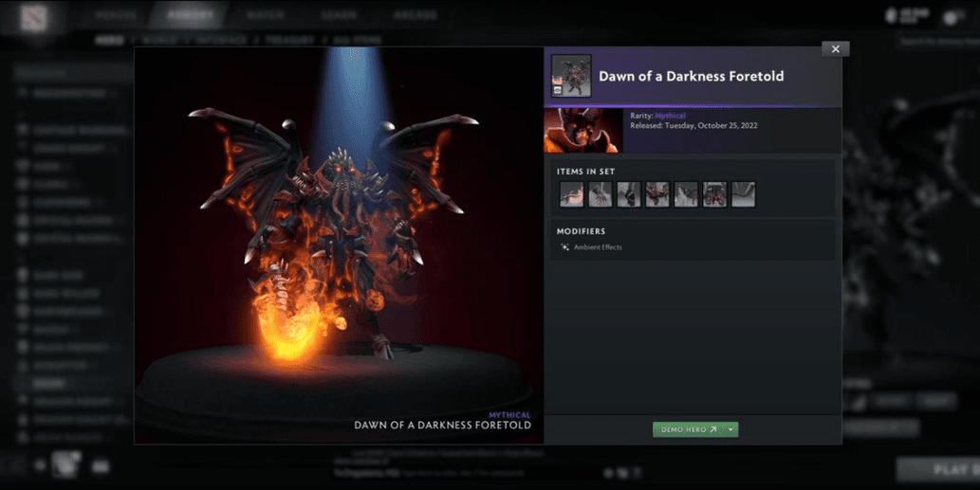Open the Arcade tab
This screenshot has width=980, height=490.
(415, 15)
